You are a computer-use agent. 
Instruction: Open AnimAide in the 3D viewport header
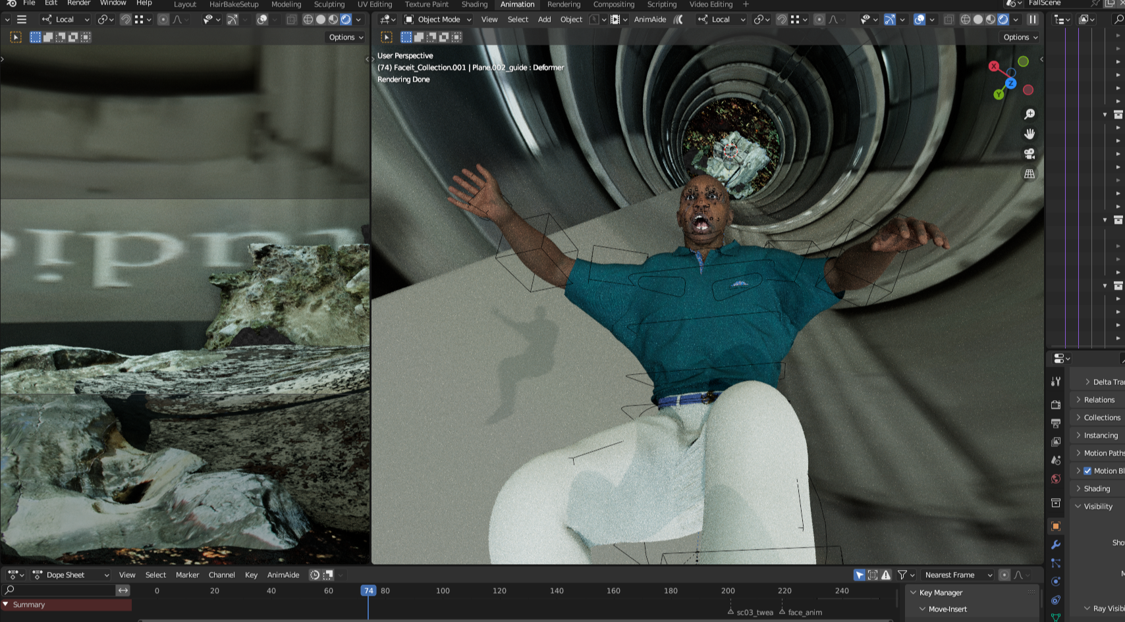pos(649,20)
